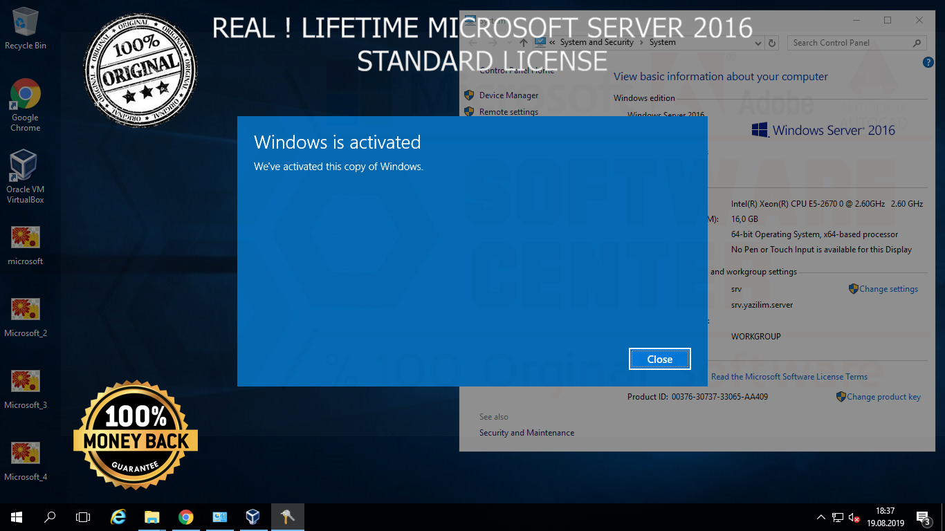Click the 16,0 GB memory value
Viewport: 945px width, 531px height.
click(744, 219)
